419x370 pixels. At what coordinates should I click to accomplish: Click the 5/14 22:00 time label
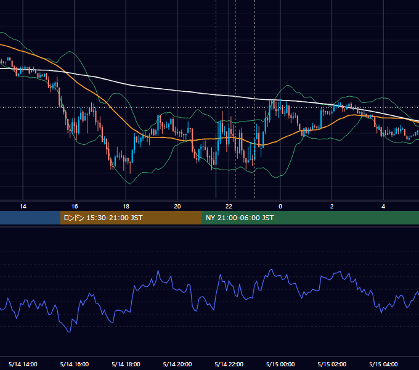tap(229, 364)
